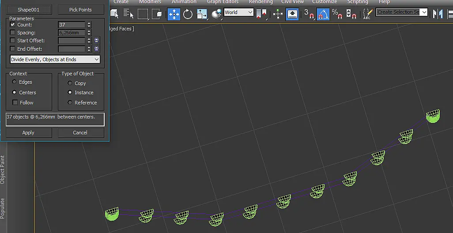The height and width of the screenshot is (233, 453).
Task: Enable the Percent Snap toggle
Action: click(x=336, y=14)
